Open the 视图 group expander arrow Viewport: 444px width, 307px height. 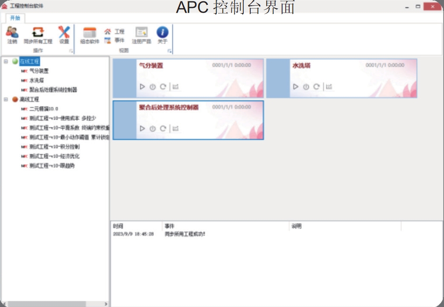tap(170, 52)
